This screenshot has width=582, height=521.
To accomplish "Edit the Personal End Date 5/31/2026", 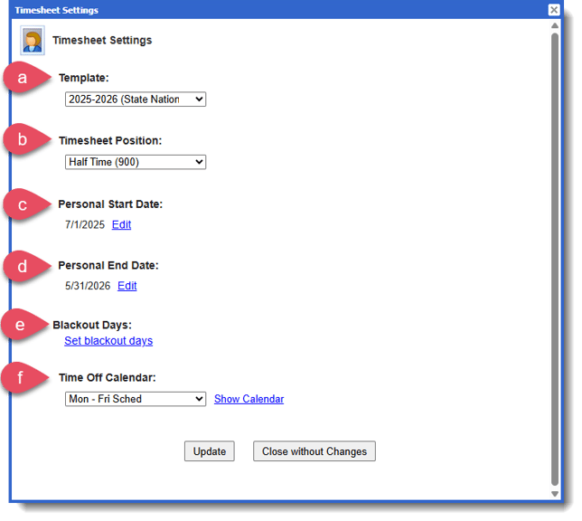I will point(127,286).
